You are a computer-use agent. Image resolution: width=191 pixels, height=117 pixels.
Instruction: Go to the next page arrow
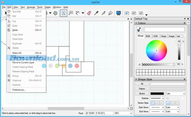tap(141, 13)
